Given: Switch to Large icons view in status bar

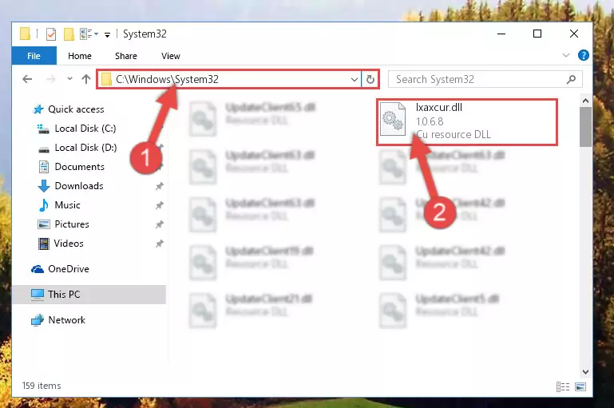Looking at the screenshot, I should [x=580, y=387].
